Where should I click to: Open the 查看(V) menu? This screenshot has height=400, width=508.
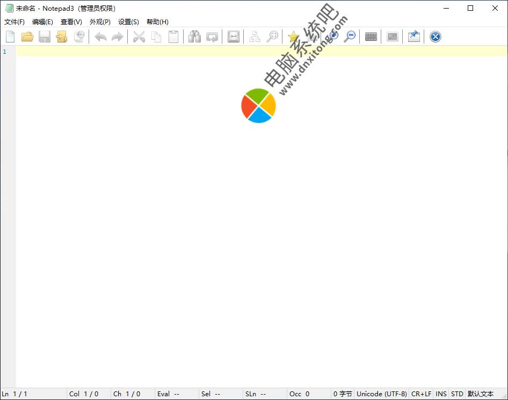coord(71,22)
